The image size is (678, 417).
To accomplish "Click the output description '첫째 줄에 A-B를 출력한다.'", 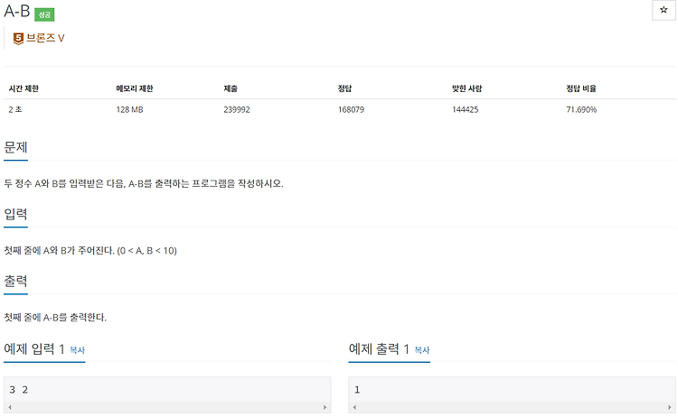I will click(55, 318).
